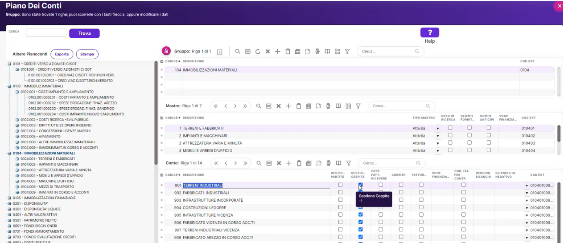
Task: Add a new row using Conto plus icon
Action: [x=289, y=163]
